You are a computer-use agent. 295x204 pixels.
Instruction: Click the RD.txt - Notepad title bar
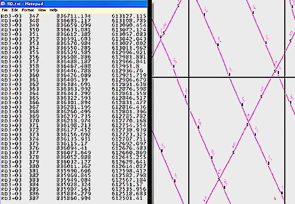click(x=73, y=4)
